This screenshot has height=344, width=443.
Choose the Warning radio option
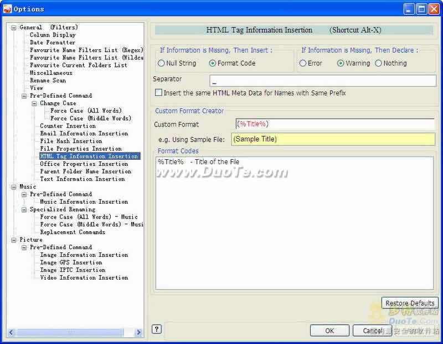[341, 63]
